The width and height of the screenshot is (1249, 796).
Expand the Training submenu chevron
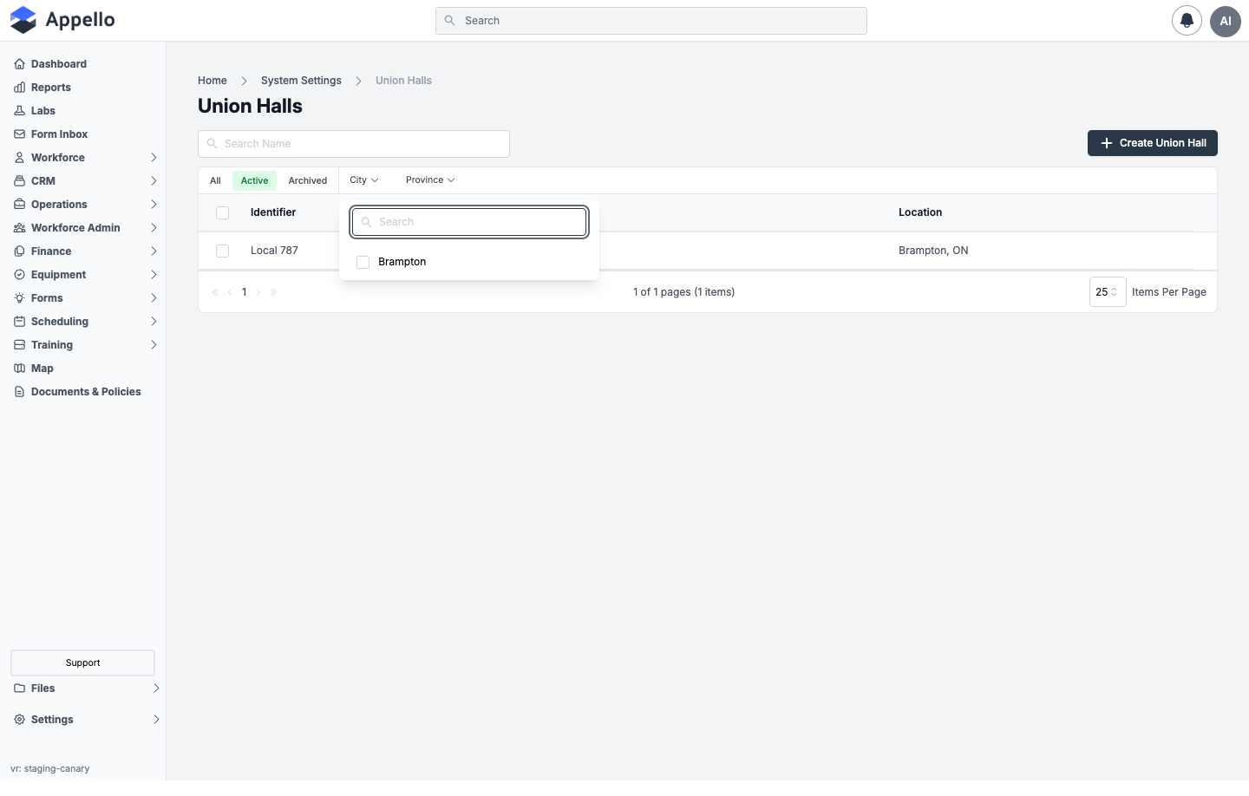click(154, 345)
